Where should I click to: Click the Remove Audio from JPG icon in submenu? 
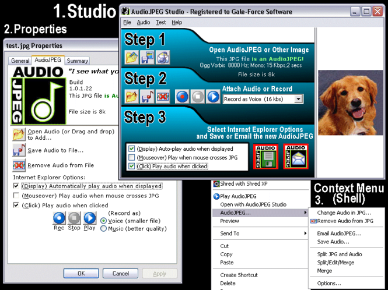[313, 221]
